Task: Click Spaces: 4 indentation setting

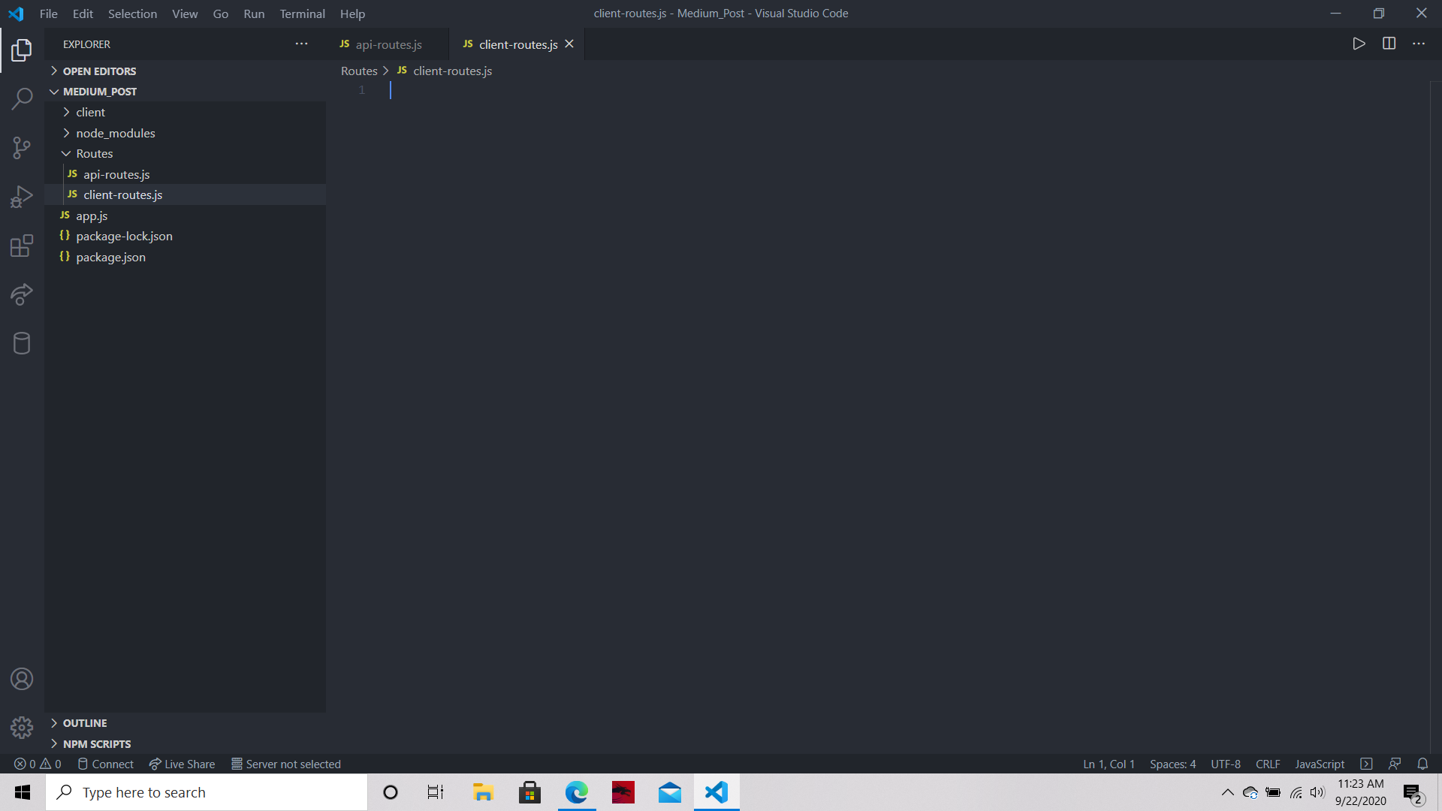Action: pyautogui.click(x=1172, y=764)
